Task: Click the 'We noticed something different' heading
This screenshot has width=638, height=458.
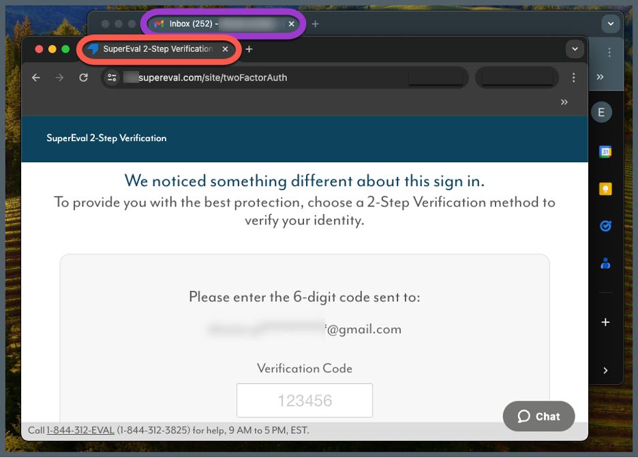Action: 305,181
